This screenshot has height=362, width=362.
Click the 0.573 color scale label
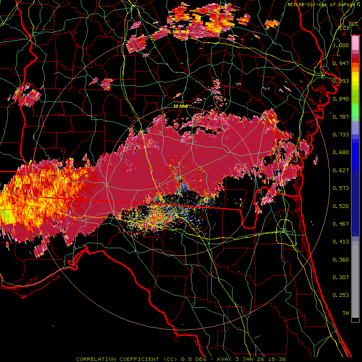coord(341,188)
